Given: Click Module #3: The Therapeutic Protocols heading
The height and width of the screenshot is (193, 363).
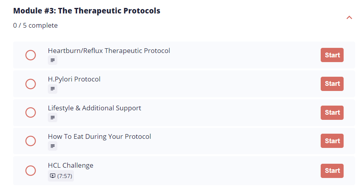Looking at the screenshot, I should click(87, 11).
